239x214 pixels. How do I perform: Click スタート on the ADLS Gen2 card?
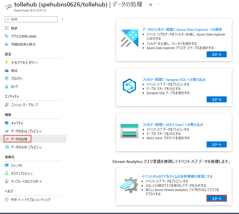217,144
